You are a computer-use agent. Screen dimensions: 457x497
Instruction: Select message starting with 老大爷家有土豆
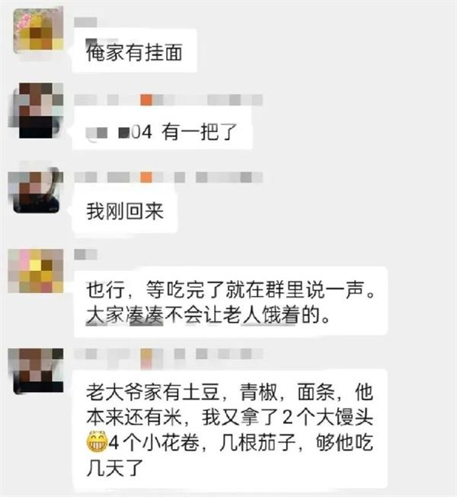pyautogui.click(x=230, y=429)
